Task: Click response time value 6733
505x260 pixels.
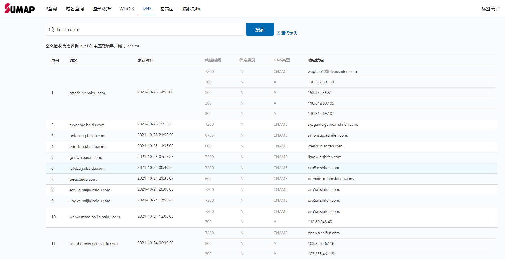Action: tap(209, 135)
